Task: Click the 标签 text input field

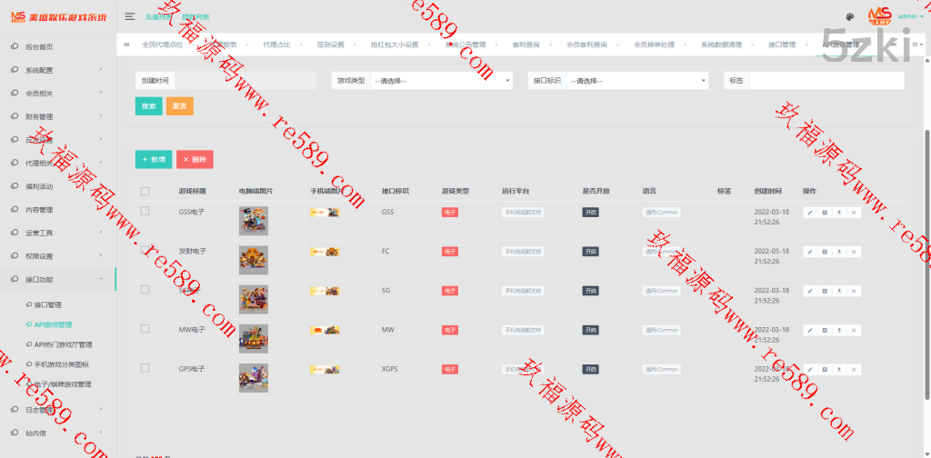Action: point(826,81)
